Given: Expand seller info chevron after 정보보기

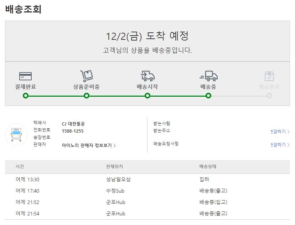Looking at the screenshot, I should click(114, 146).
